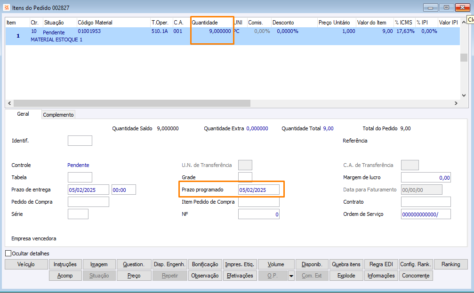474x293 pixels.
Task: Click the Código Material column header
Action: coord(113,23)
